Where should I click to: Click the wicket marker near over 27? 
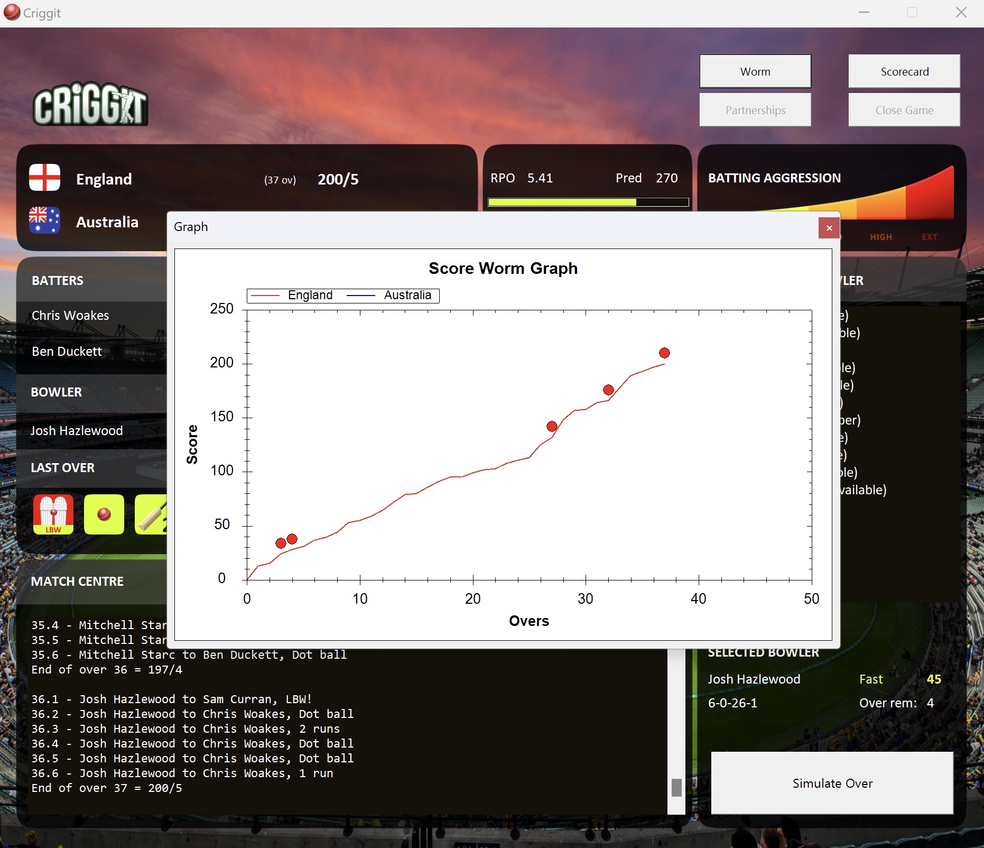click(552, 426)
